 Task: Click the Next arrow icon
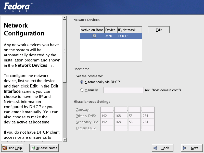(x=184, y=148)
